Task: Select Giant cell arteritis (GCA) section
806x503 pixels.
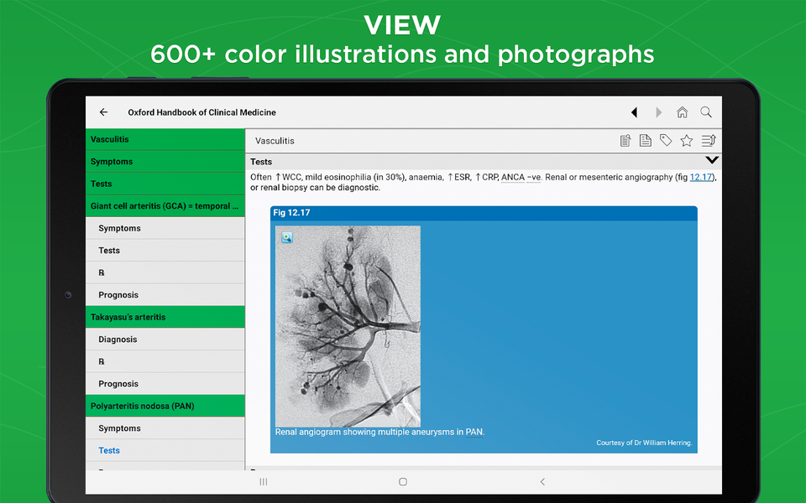Action: tap(165, 206)
